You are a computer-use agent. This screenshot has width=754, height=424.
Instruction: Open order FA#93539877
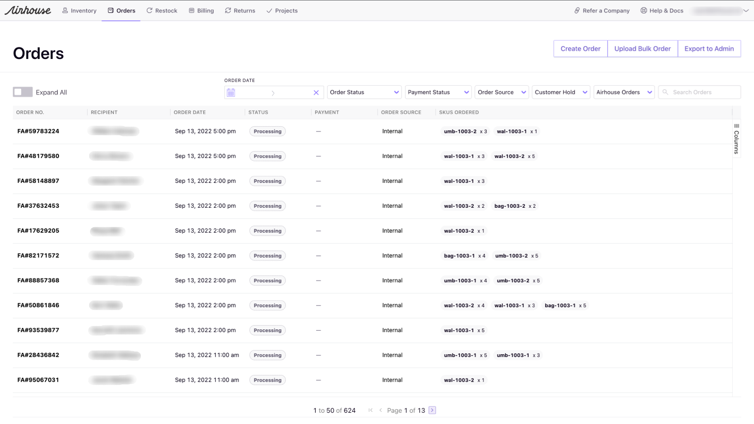tap(38, 330)
